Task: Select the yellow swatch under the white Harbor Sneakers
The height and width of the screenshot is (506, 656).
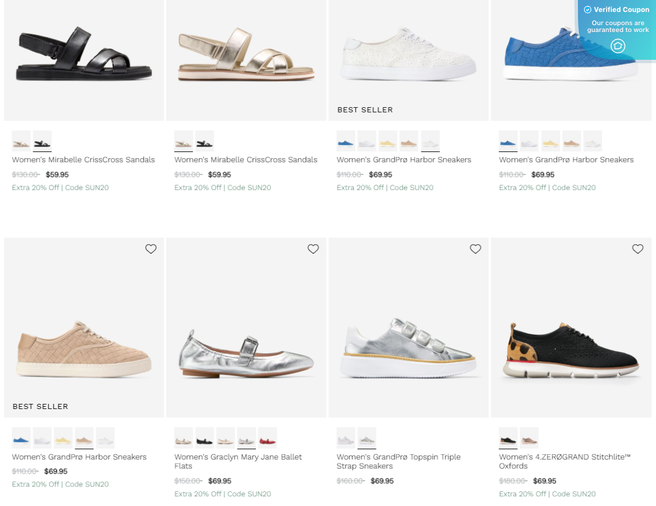Action: 387,141
